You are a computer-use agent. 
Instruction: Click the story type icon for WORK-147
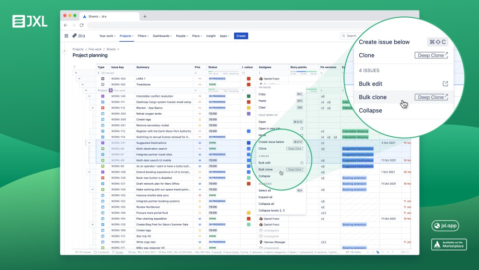(x=103, y=143)
